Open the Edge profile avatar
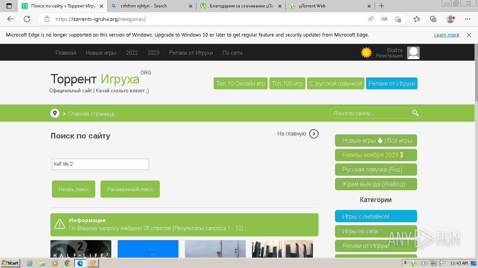Screen dimensions: 478x268 451,19
